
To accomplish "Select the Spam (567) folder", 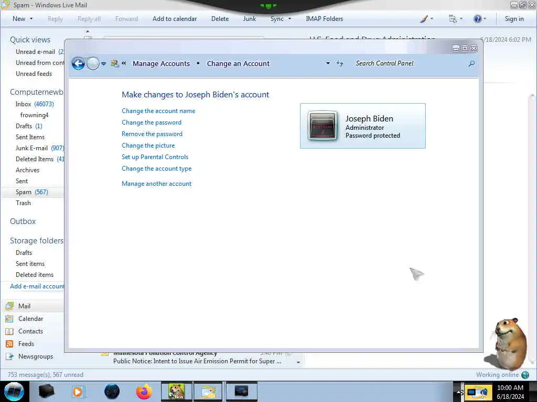I will pyautogui.click(x=32, y=192).
